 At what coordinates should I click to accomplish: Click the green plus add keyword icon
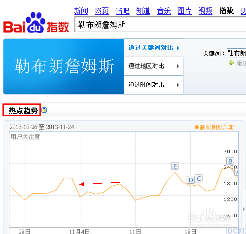tap(231, 63)
